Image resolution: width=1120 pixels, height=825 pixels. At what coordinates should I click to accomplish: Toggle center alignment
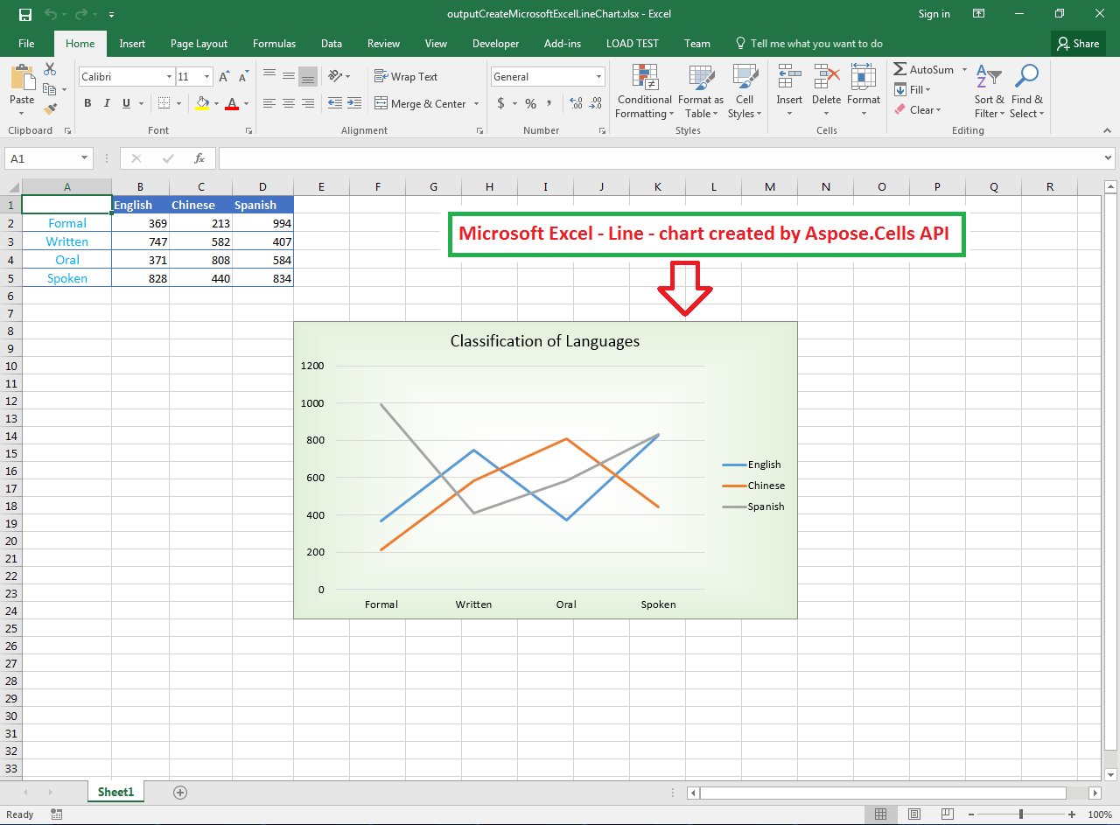289,103
